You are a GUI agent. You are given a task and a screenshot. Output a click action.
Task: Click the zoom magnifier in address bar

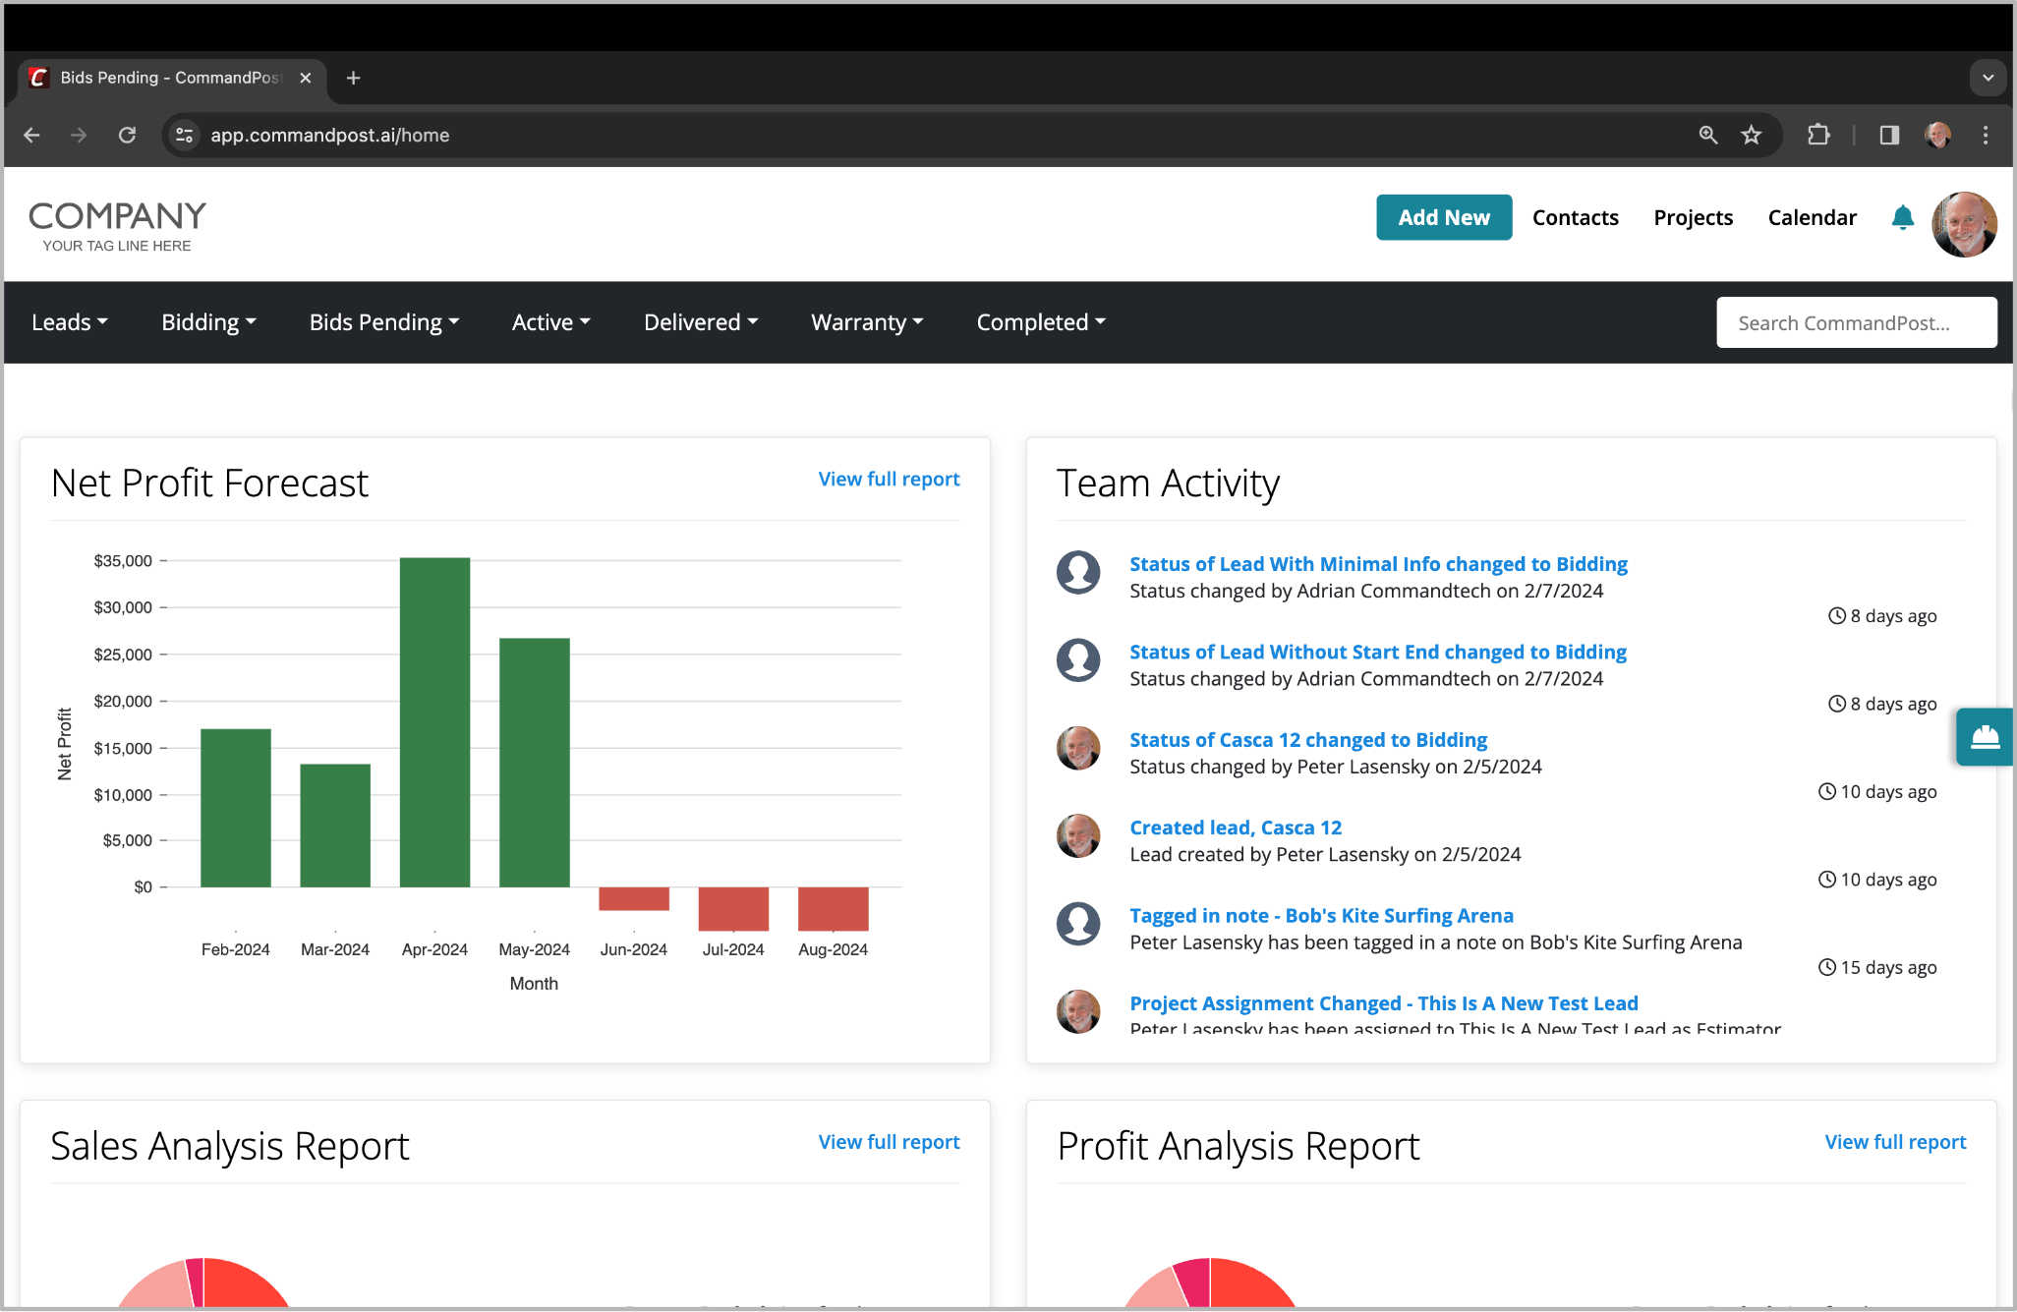point(1708,135)
